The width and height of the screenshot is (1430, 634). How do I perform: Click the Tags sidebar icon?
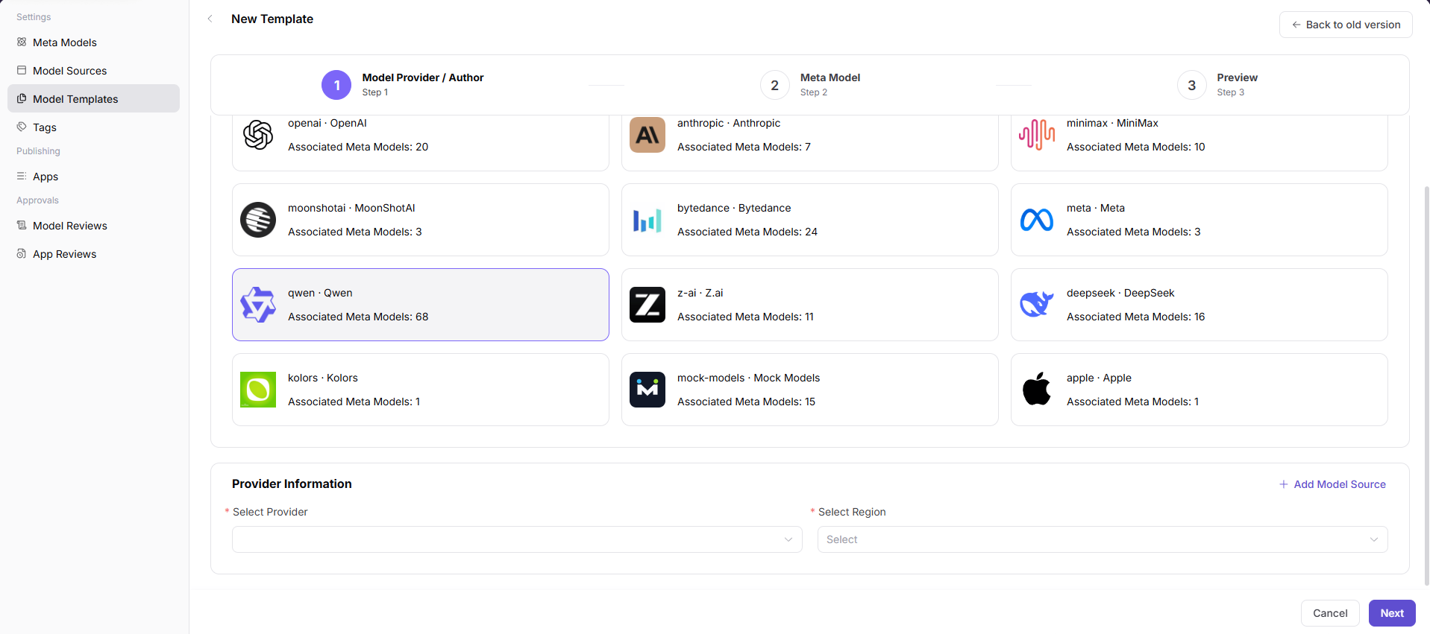(22, 127)
